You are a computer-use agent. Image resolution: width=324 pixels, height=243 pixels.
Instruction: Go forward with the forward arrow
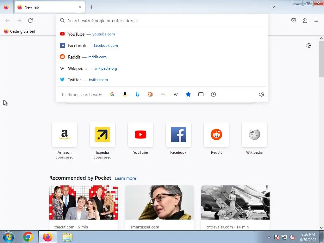click(19, 21)
